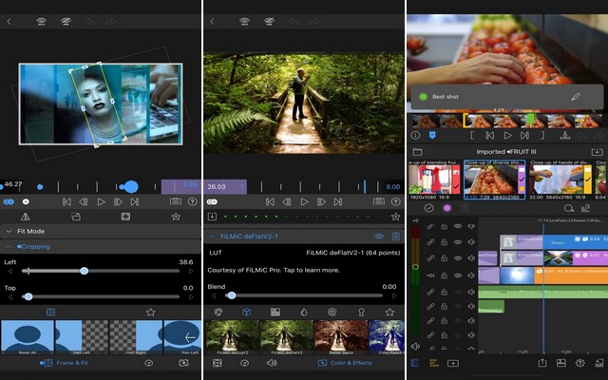The image size is (608, 380).
Task: Apply the Half Right frame preset
Action: [136, 337]
